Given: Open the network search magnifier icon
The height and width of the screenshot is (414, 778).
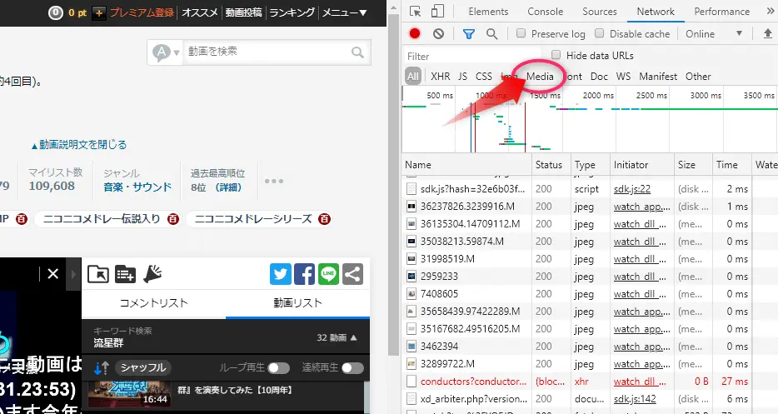Looking at the screenshot, I should point(491,34).
